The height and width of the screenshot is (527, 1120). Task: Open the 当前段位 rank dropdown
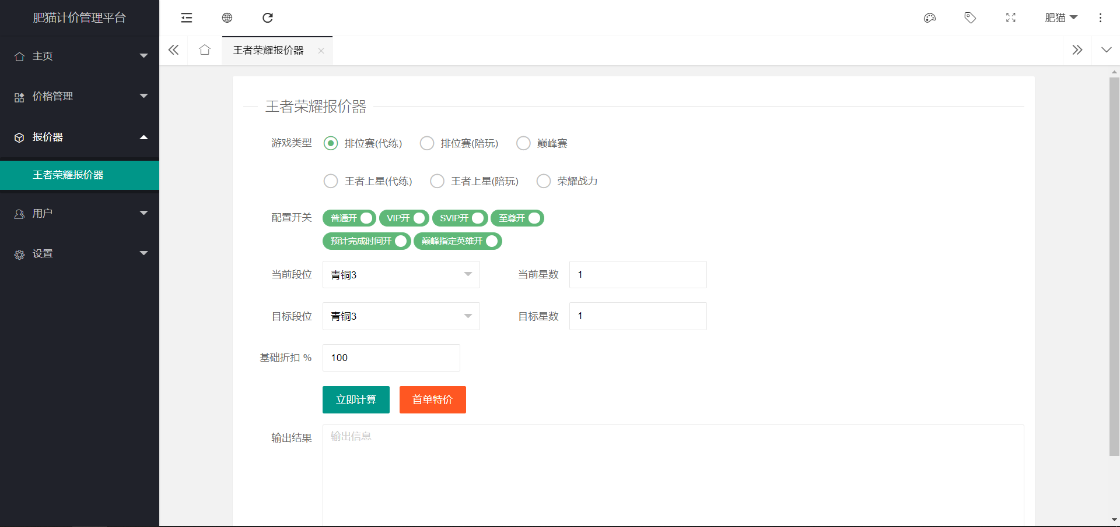pyautogui.click(x=401, y=274)
